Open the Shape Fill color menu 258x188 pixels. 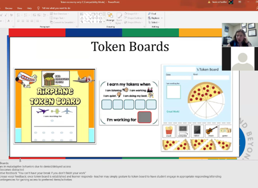point(131,14)
